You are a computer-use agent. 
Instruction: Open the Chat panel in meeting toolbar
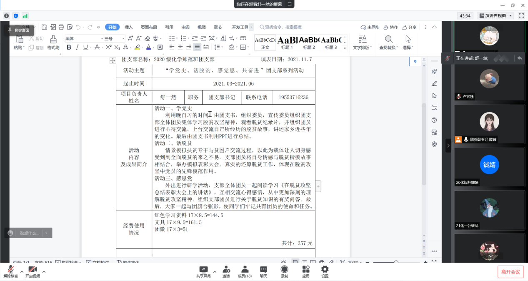tap(263, 271)
